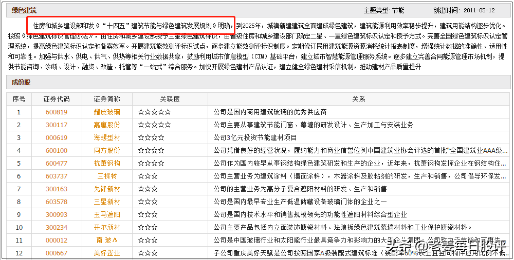Open stock code 300993 link
Screen dimensions: 514x260
(x=57, y=215)
